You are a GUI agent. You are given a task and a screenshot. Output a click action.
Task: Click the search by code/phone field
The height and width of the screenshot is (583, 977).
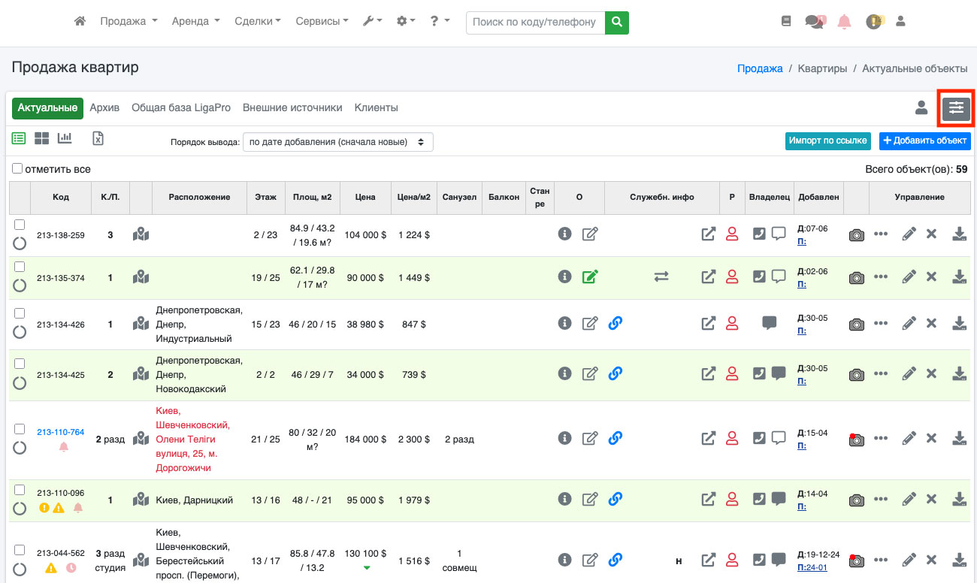[x=535, y=22]
